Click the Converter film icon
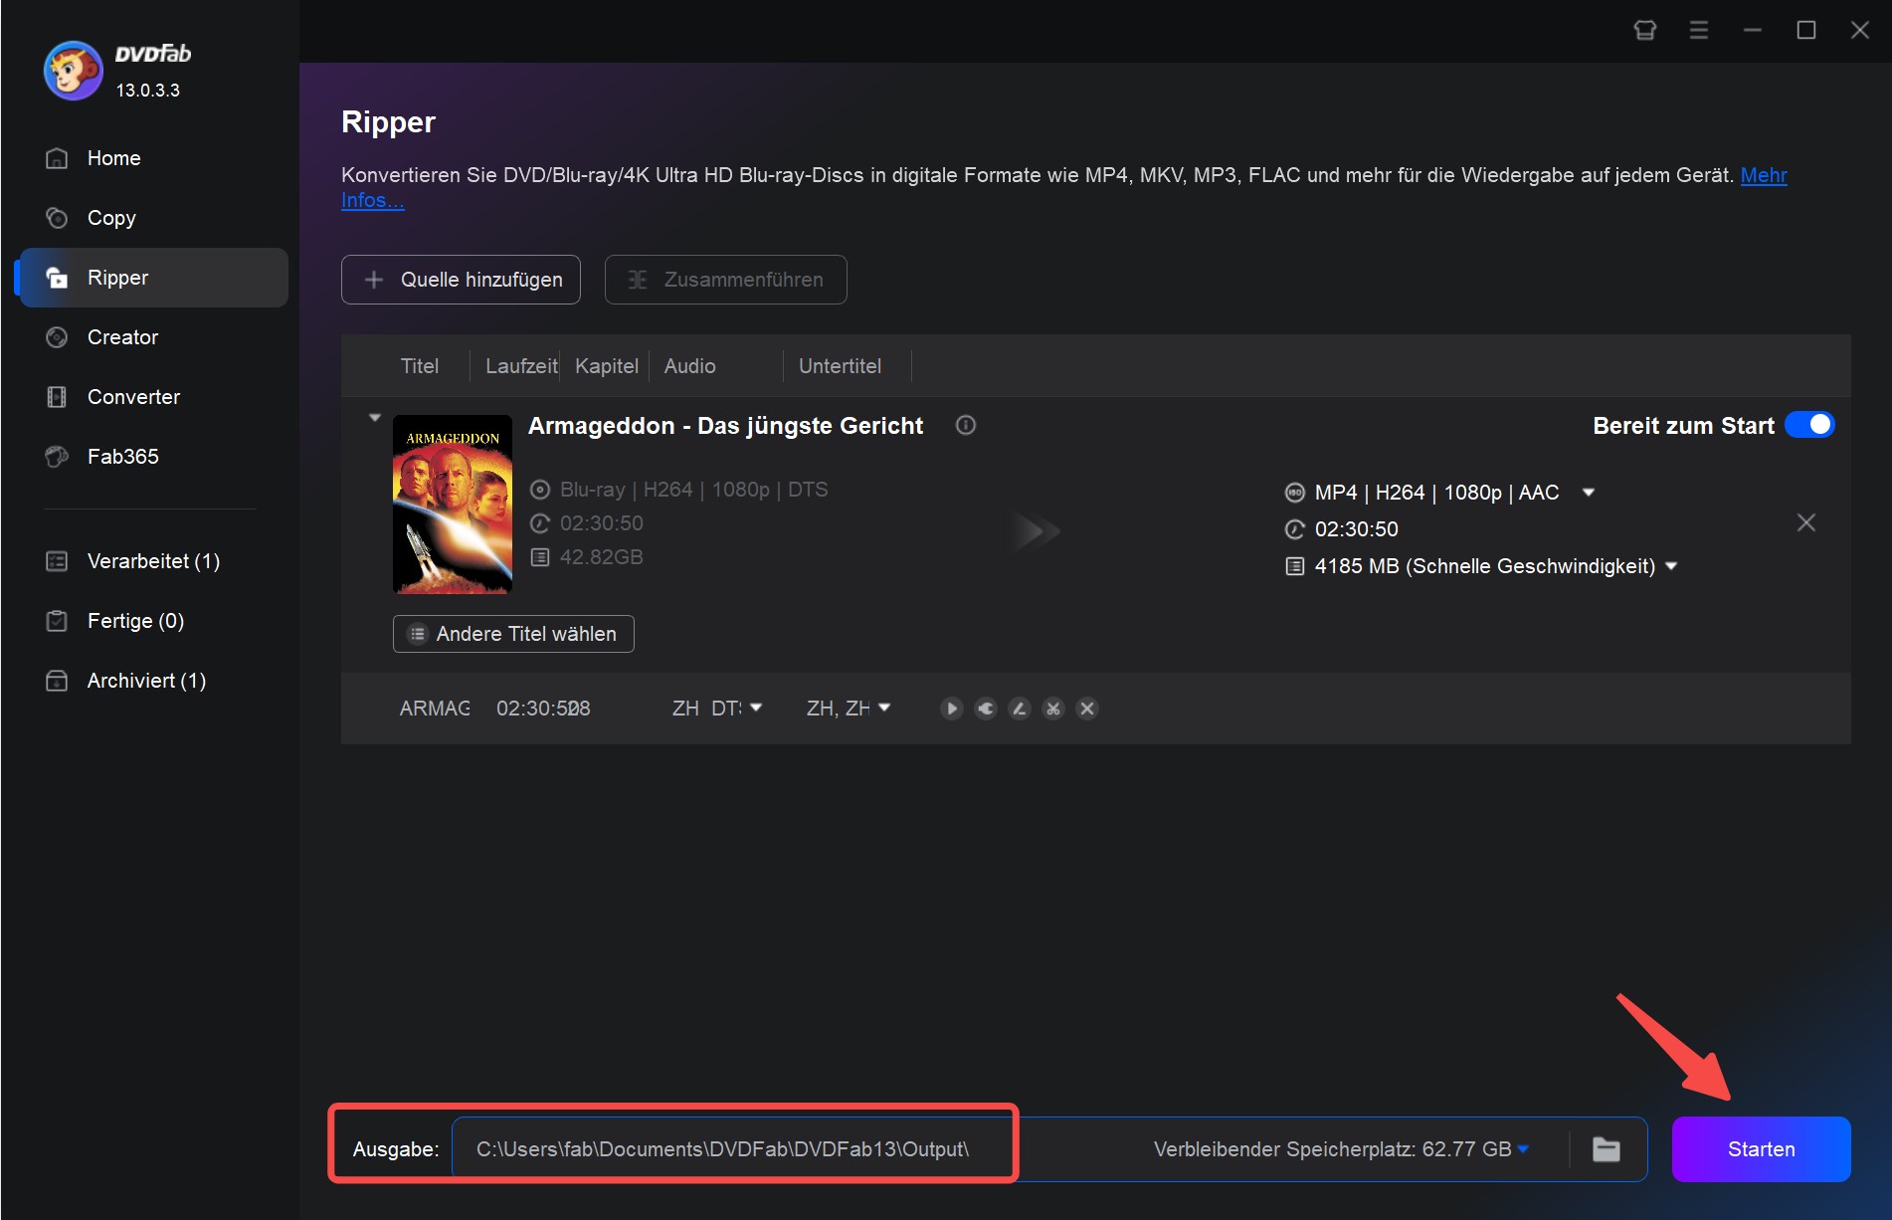 pos(57,397)
